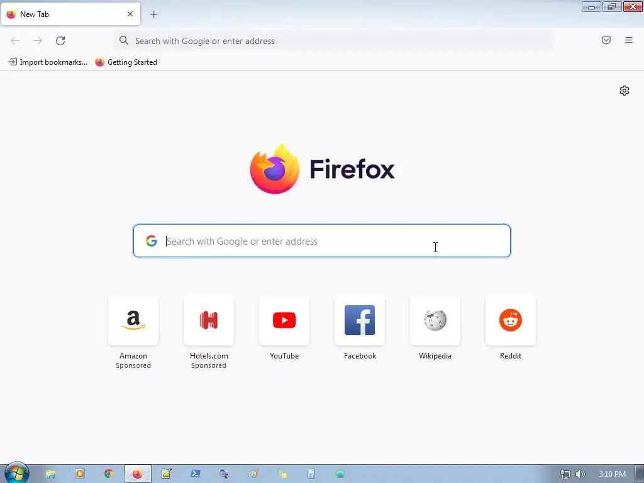Close the New Tab tab

130,14
